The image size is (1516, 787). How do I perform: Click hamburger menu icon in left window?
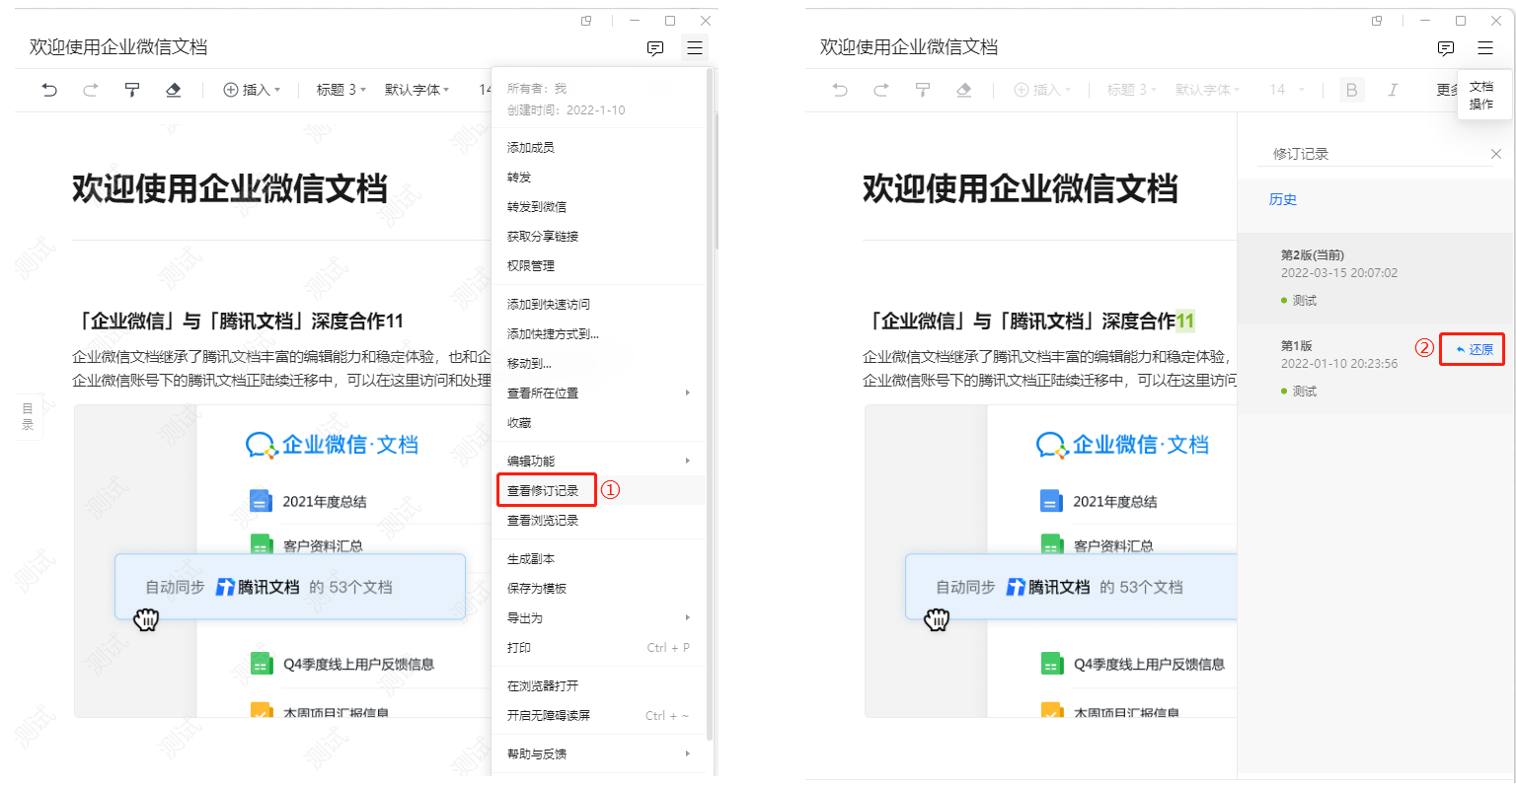(695, 47)
